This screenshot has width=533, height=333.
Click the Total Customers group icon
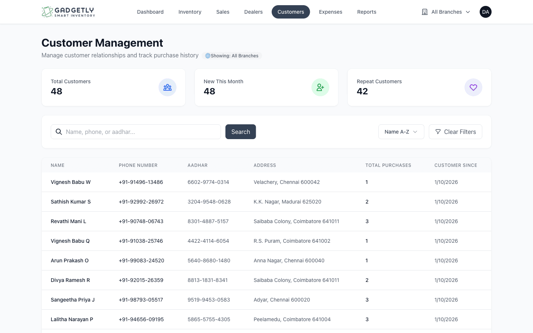click(167, 87)
